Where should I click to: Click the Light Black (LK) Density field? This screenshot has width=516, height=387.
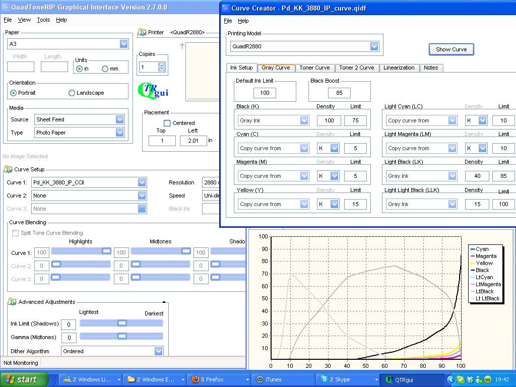tap(477, 176)
